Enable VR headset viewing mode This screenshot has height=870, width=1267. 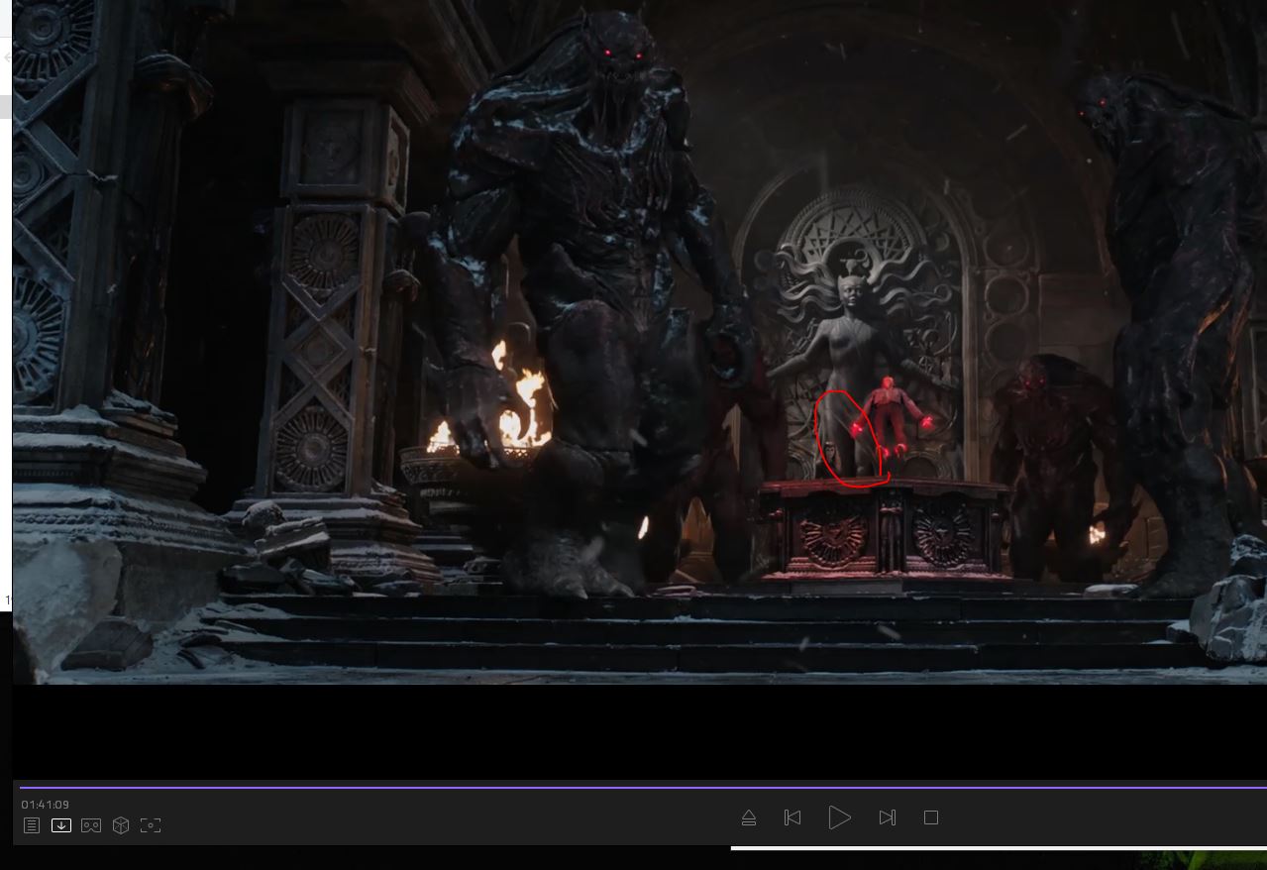pos(91,825)
